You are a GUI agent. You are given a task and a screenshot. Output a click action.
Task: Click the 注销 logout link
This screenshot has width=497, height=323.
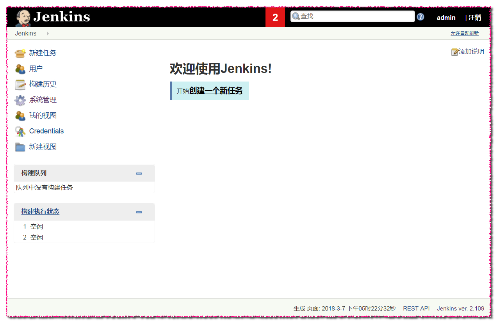pos(475,18)
